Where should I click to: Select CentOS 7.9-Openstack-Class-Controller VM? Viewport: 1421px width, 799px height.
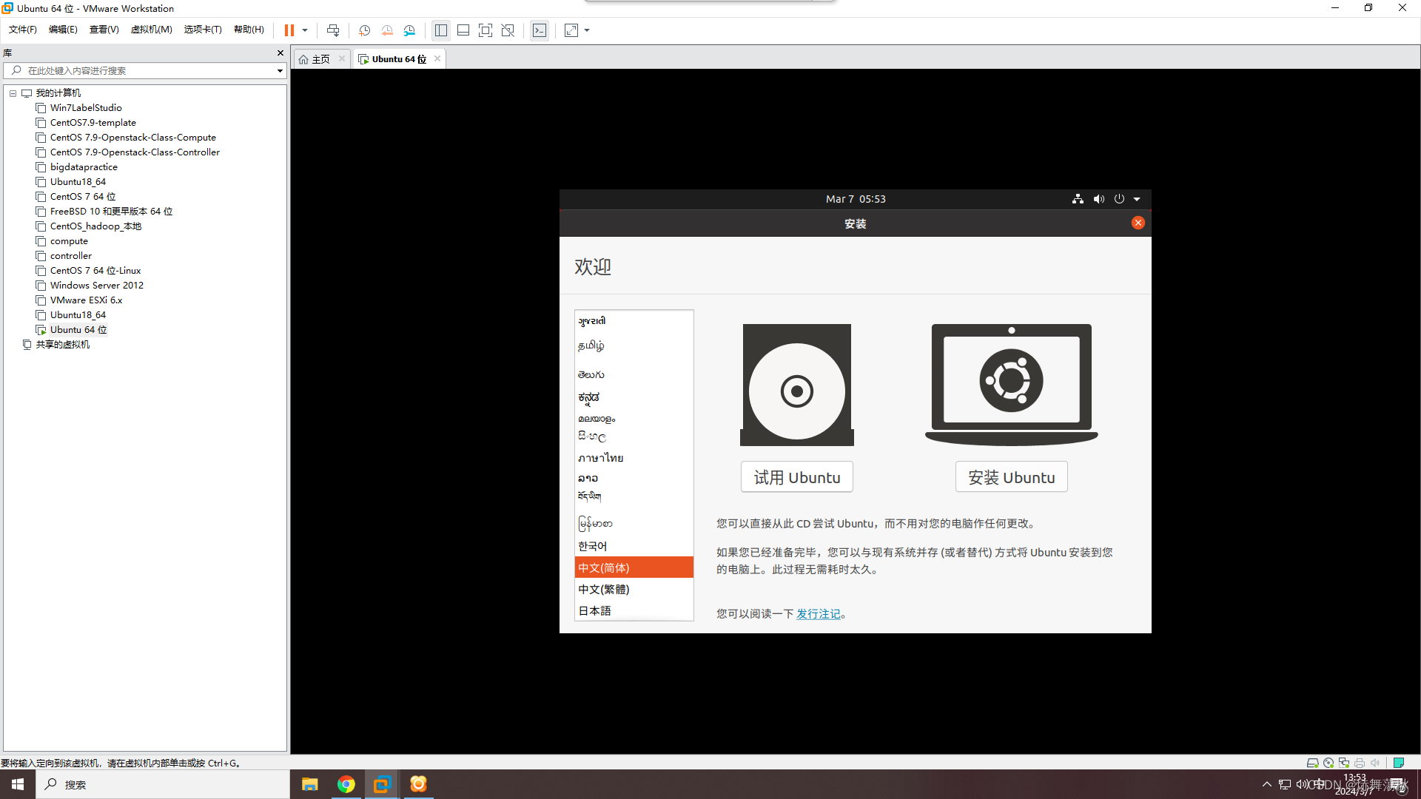click(135, 152)
